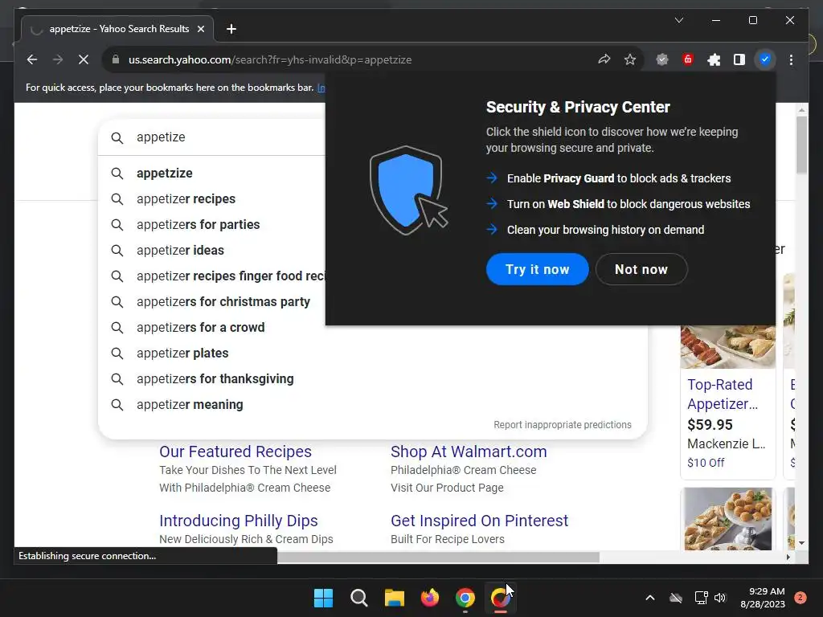The height and width of the screenshot is (617, 823).
Task: Click the lower appetizer tray product image
Action: coord(727,519)
